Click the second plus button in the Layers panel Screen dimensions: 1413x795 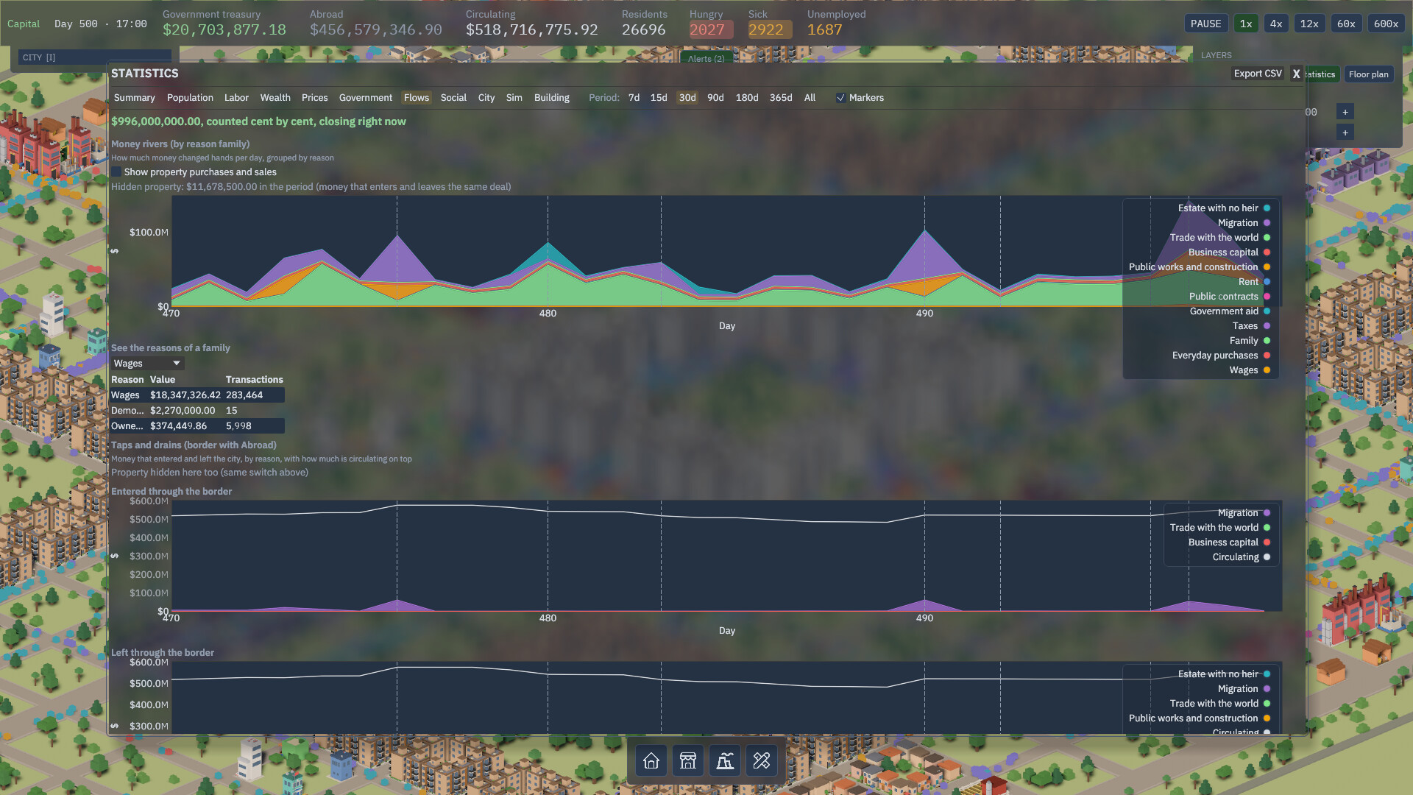click(1345, 132)
